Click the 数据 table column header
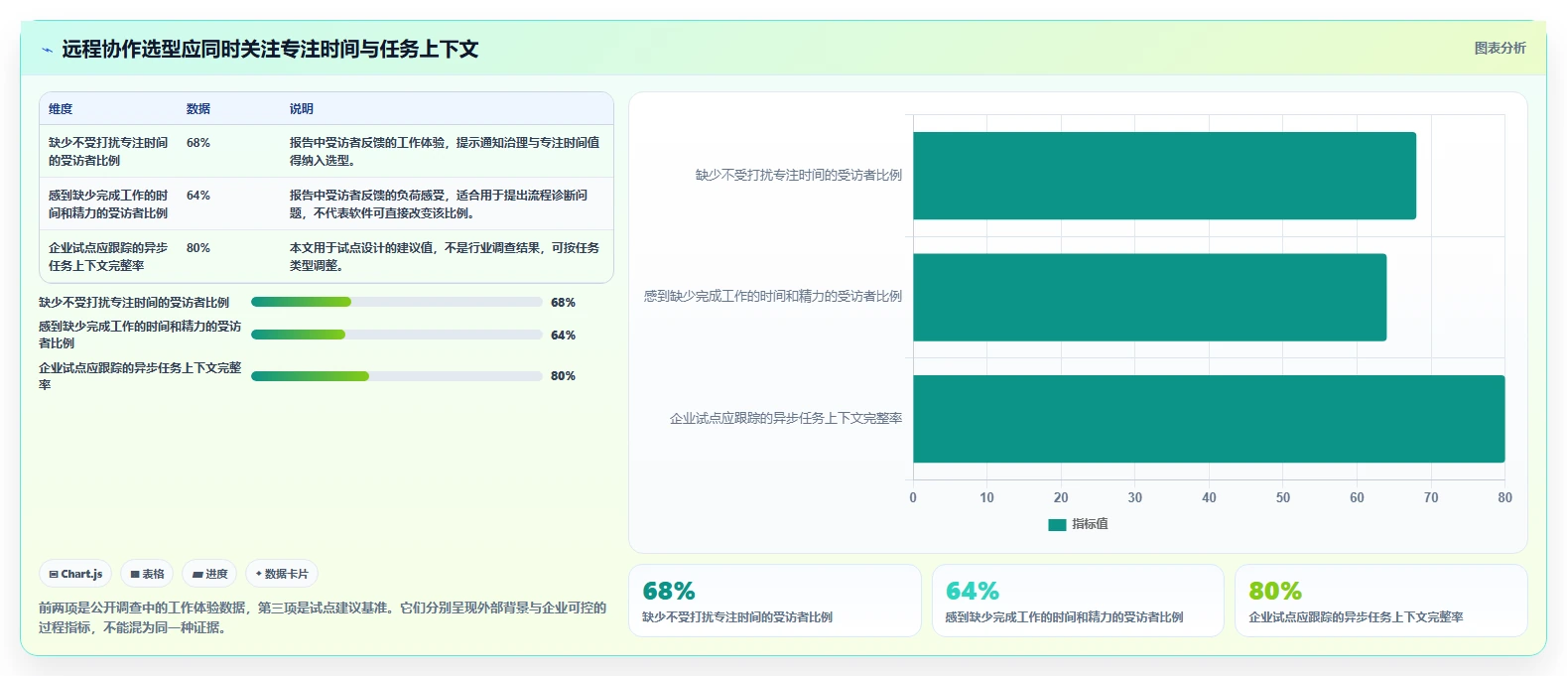 (x=198, y=109)
